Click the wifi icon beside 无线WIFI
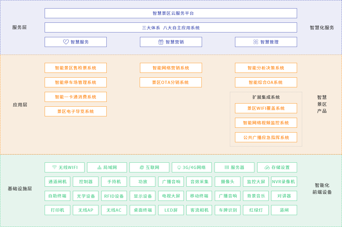This screenshot has width=342, height=227. [54, 167]
